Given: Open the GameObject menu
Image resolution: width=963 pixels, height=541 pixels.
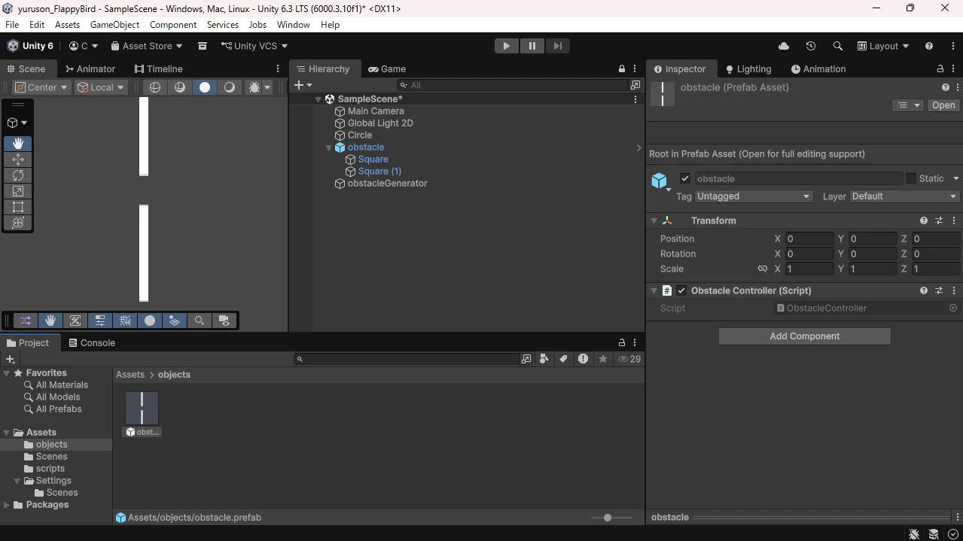Looking at the screenshot, I should click(114, 24).
